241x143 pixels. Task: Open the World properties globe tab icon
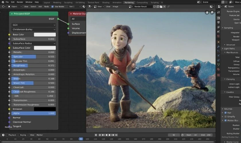coord(218,36)
